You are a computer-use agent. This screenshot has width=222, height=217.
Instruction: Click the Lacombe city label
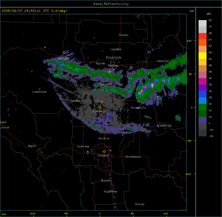pos(116,49)
